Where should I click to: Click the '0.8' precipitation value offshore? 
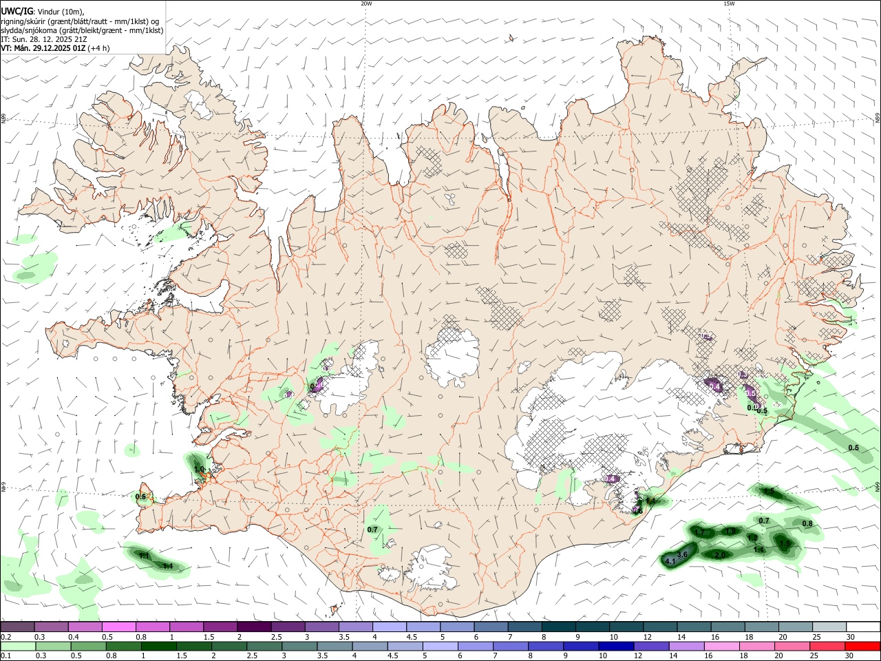807,524
